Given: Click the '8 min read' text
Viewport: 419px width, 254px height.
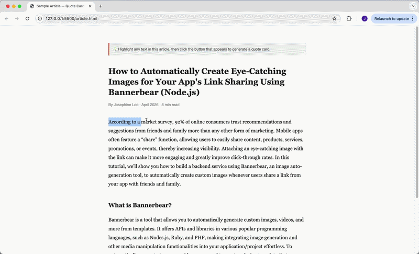Looking at the screenshot, I should tap(170, 105).
